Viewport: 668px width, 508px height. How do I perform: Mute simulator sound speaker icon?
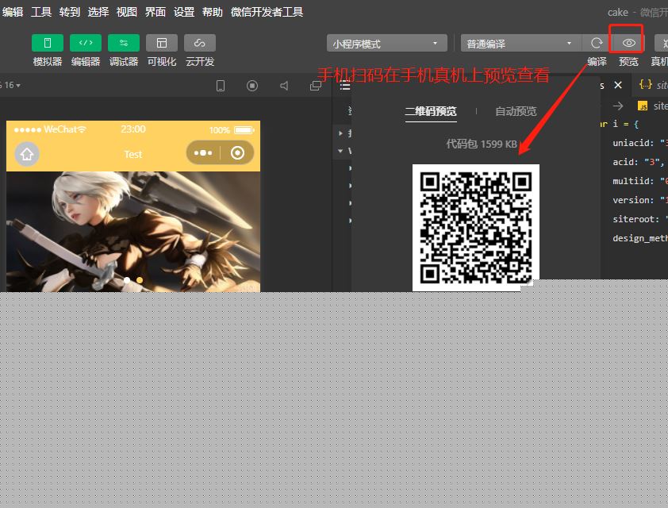point(284,86)
